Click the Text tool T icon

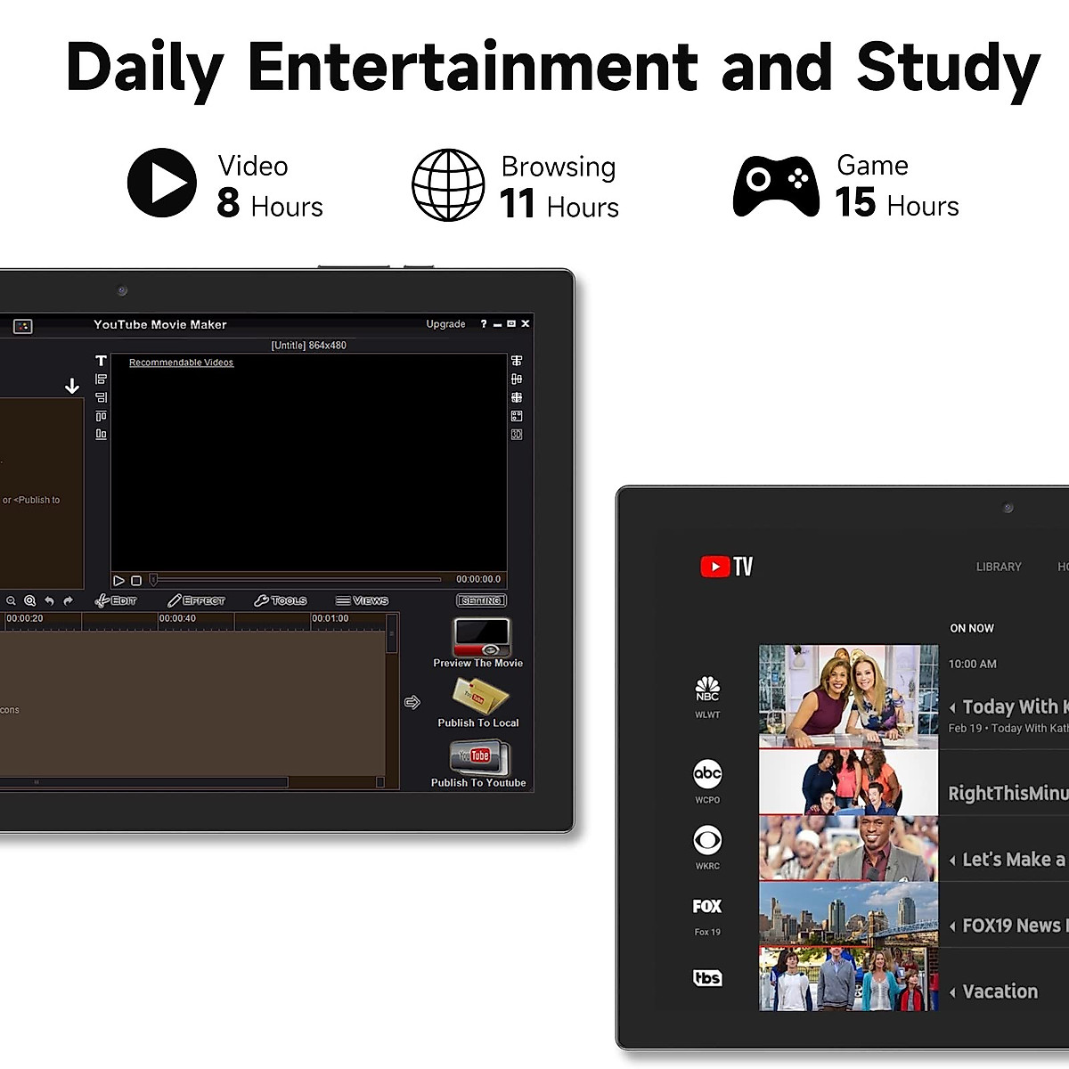pos(101,361)
